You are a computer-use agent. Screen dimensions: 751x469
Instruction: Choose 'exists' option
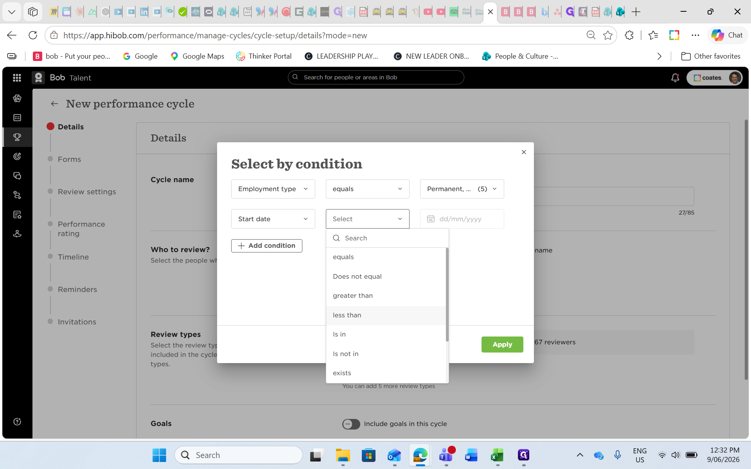pos(386,373)
